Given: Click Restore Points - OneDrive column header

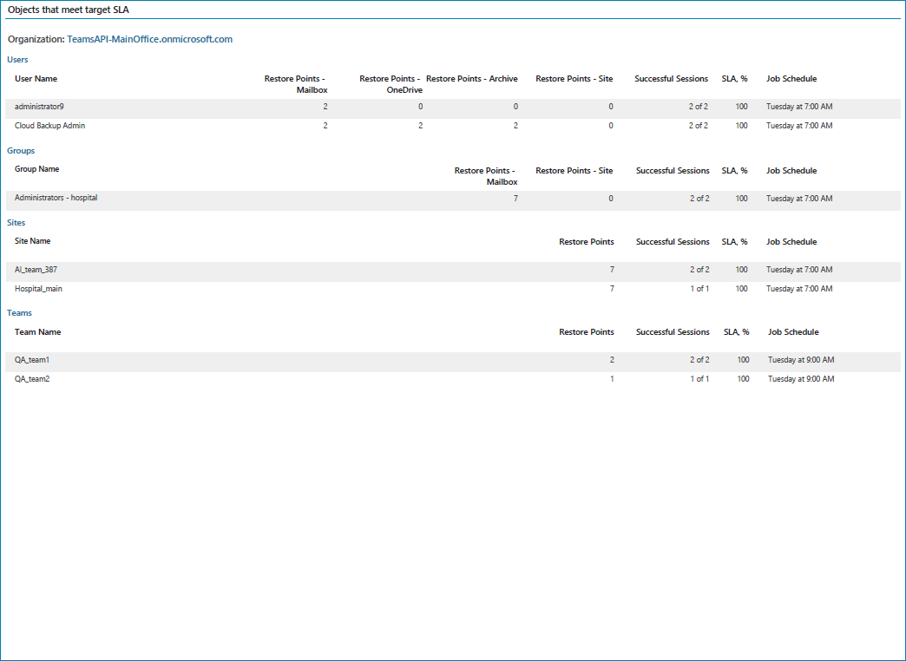Looking at the screenshot, I should coord(391,84).
